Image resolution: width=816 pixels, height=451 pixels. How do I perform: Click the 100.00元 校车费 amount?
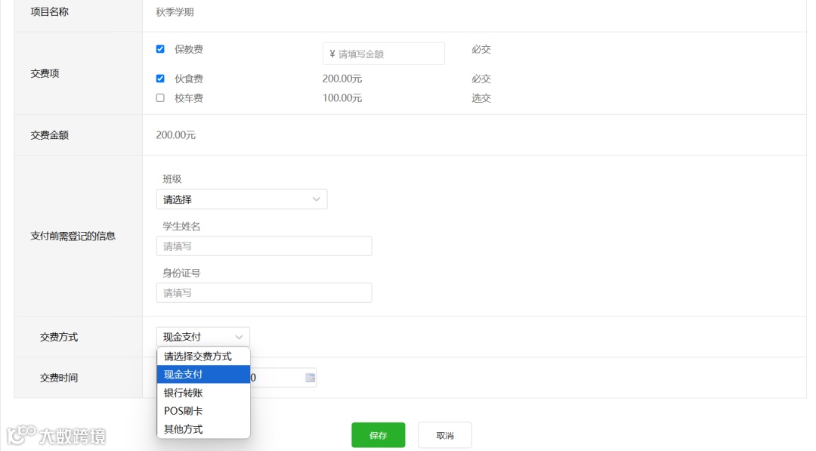(342, 97)
